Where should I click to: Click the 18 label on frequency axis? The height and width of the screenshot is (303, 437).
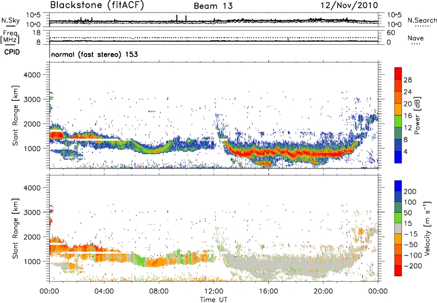pos(37,33)
